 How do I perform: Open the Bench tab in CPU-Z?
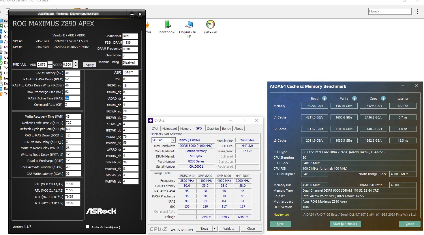[x=226, y=129]
